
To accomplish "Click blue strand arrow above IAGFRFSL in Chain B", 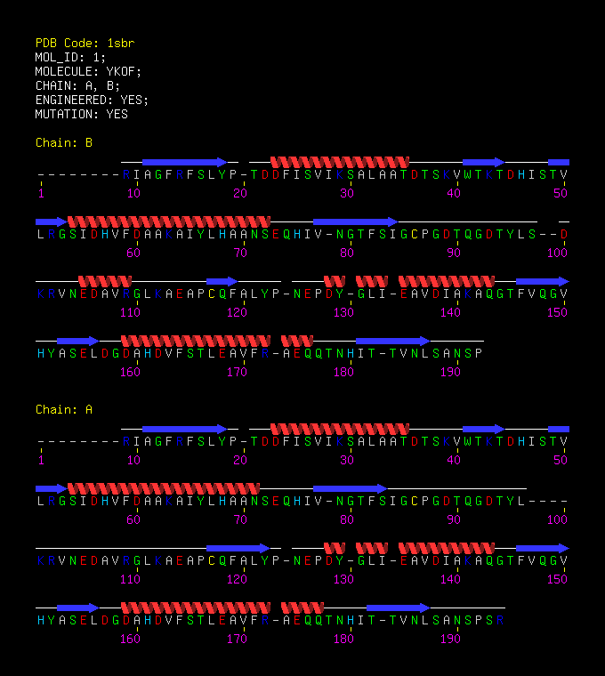I will click(x=184, y=162).
